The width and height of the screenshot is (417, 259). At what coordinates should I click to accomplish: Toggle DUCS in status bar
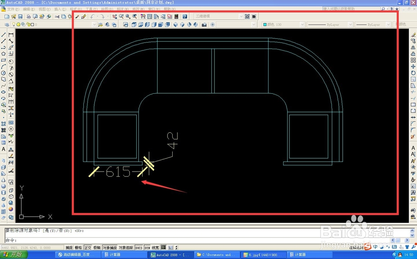(x=139, y=248)
